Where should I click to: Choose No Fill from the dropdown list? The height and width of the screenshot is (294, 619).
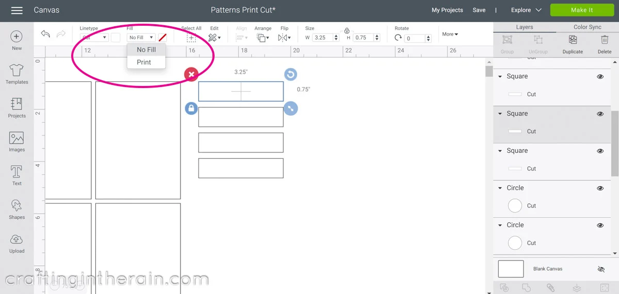pyautogui.click(x=146, y=49)
